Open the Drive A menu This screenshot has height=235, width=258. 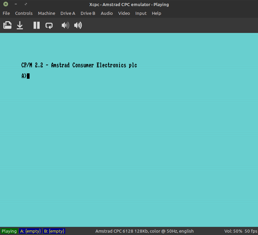[68, 13]
